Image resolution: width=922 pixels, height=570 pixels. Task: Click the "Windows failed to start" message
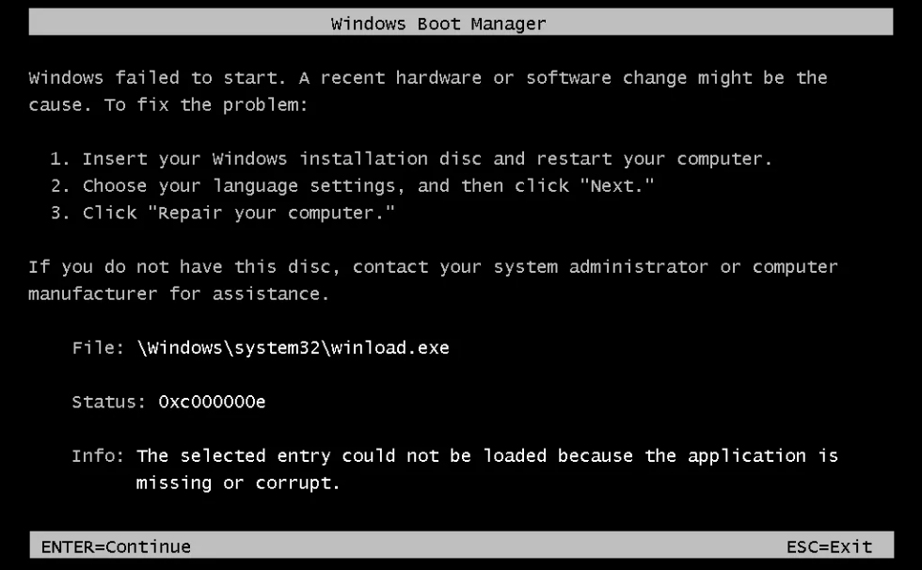pyautogui.click(x=157, y=77)
